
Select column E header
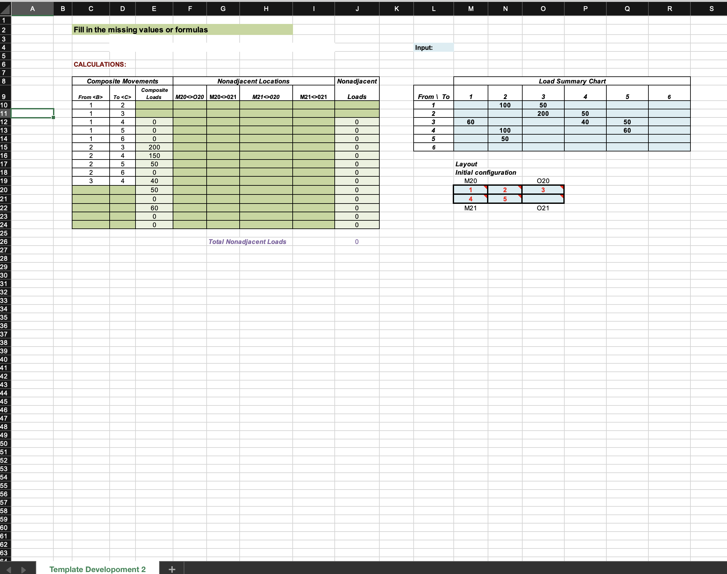click(x=154, y=9)
